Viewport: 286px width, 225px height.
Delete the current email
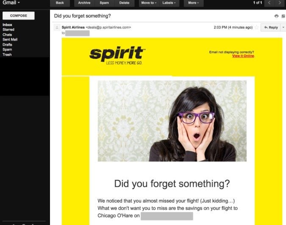tap(125, 3)
